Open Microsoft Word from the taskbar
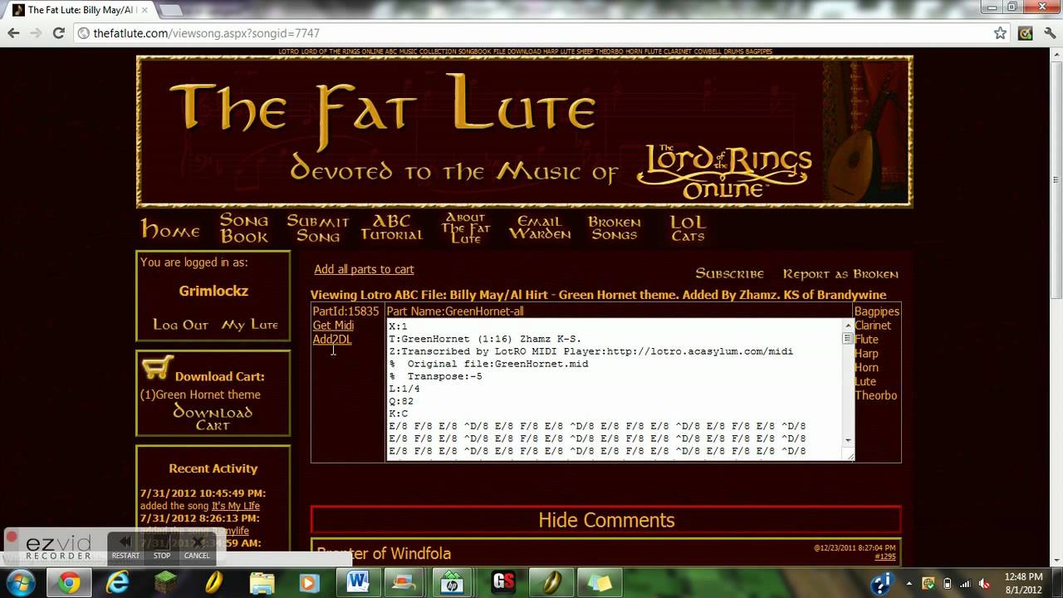This screenshot has width=1063, height=598. click(359, 582)
